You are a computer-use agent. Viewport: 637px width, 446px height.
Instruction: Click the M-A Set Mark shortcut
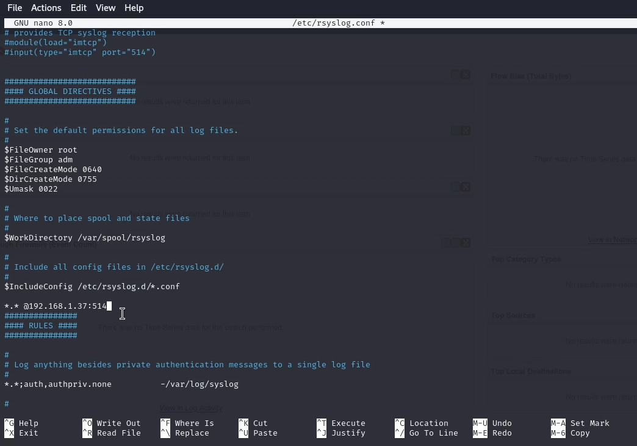pos(580,423)
